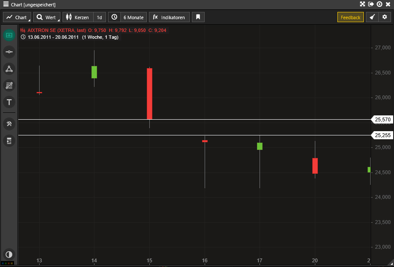Choose the Fibonacci lines drawing tool
The image size is (394, 267).
[x=9, y=85]
